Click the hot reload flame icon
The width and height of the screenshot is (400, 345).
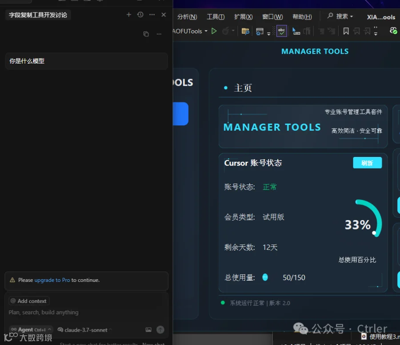(225, 31)
